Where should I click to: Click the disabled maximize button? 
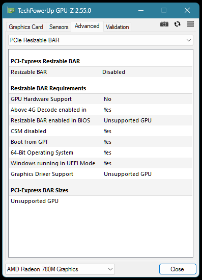coord(164,11)
